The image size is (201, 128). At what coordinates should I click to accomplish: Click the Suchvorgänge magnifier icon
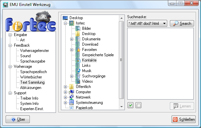coord(78,76)
